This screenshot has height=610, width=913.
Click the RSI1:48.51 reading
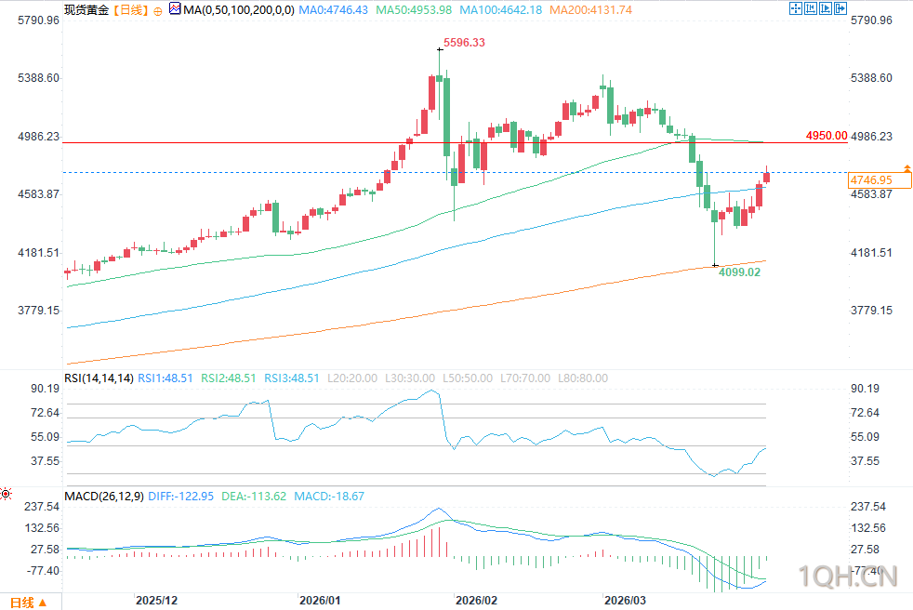(165, 378)
